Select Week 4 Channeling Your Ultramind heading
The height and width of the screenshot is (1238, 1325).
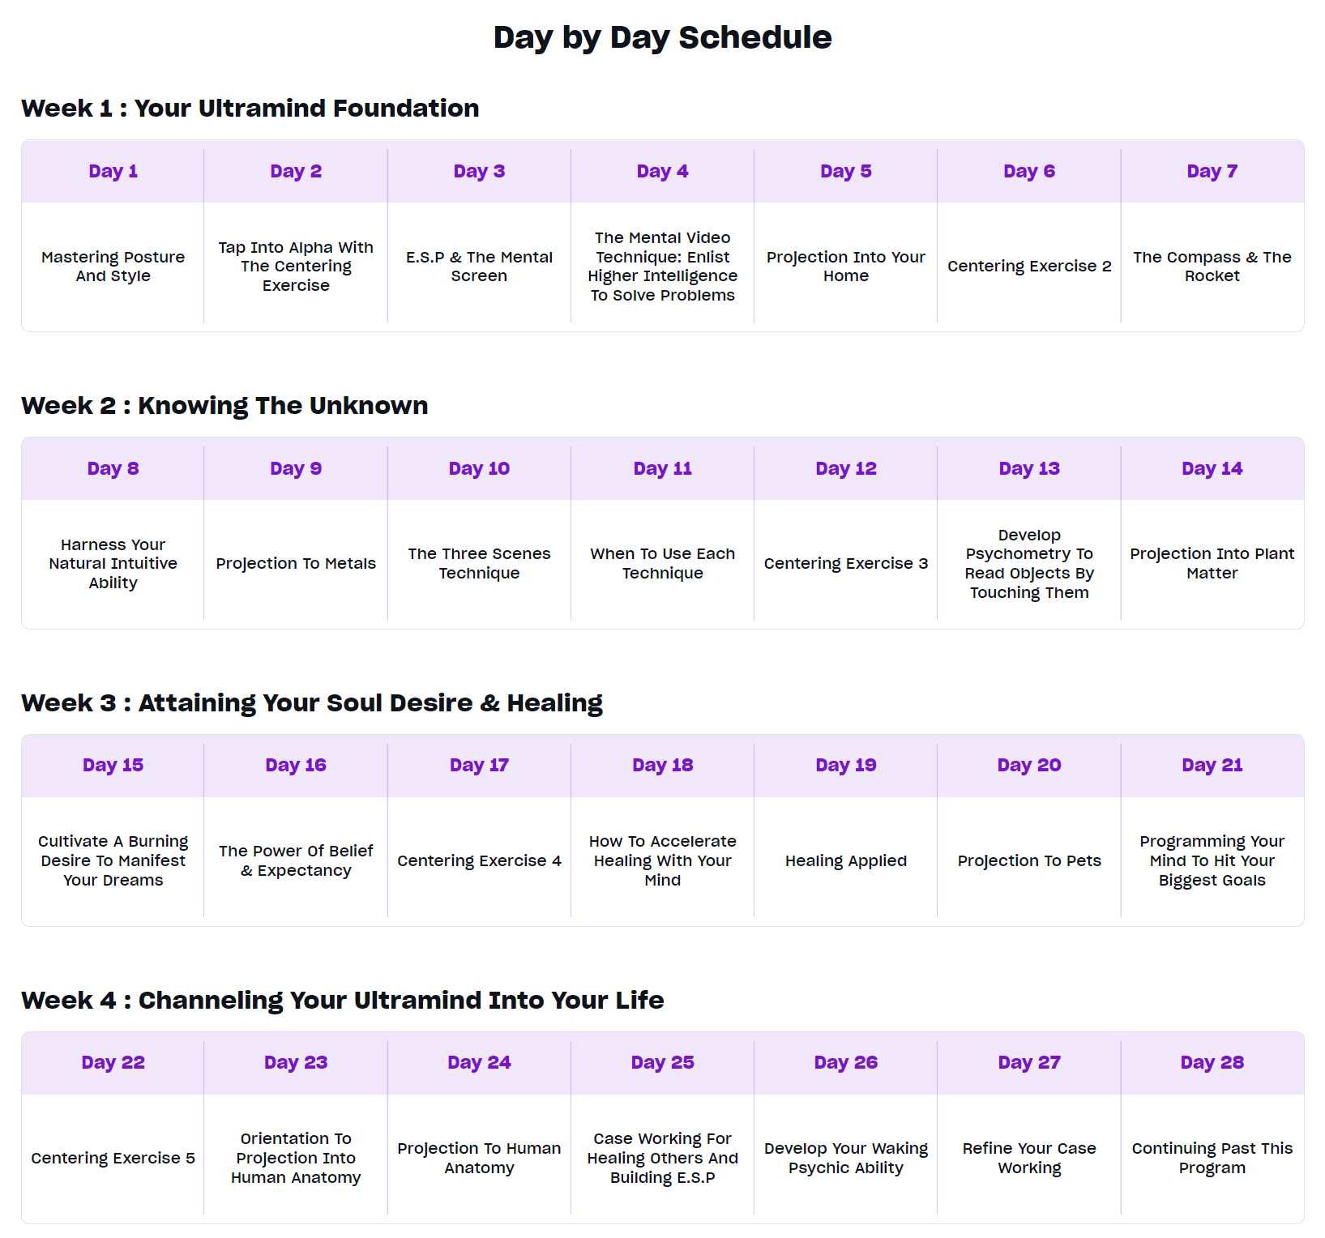click(342, 1000)
